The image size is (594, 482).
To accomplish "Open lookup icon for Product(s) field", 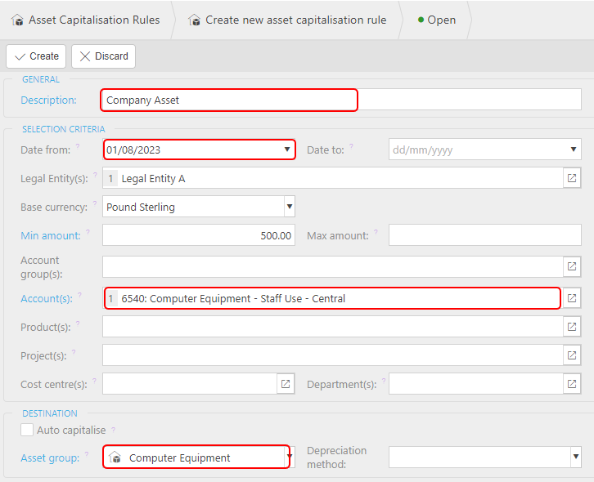I will point(572,327).
